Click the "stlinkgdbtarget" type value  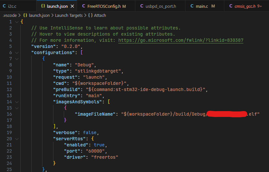pyautogui.click(x=98, y=71)
